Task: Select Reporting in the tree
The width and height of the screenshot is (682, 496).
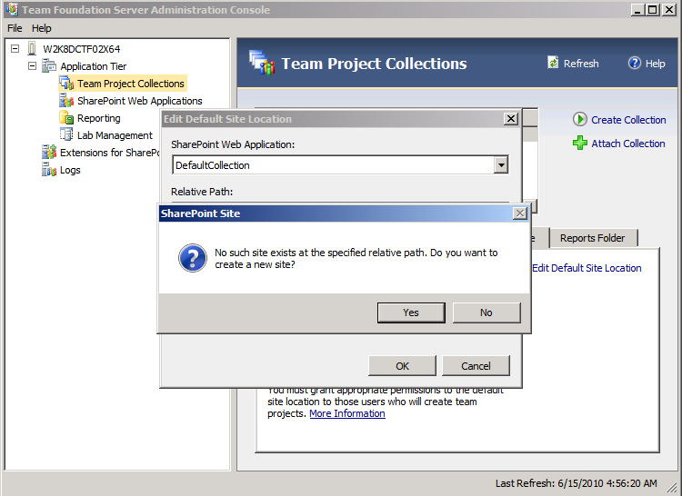Action: 99,118
